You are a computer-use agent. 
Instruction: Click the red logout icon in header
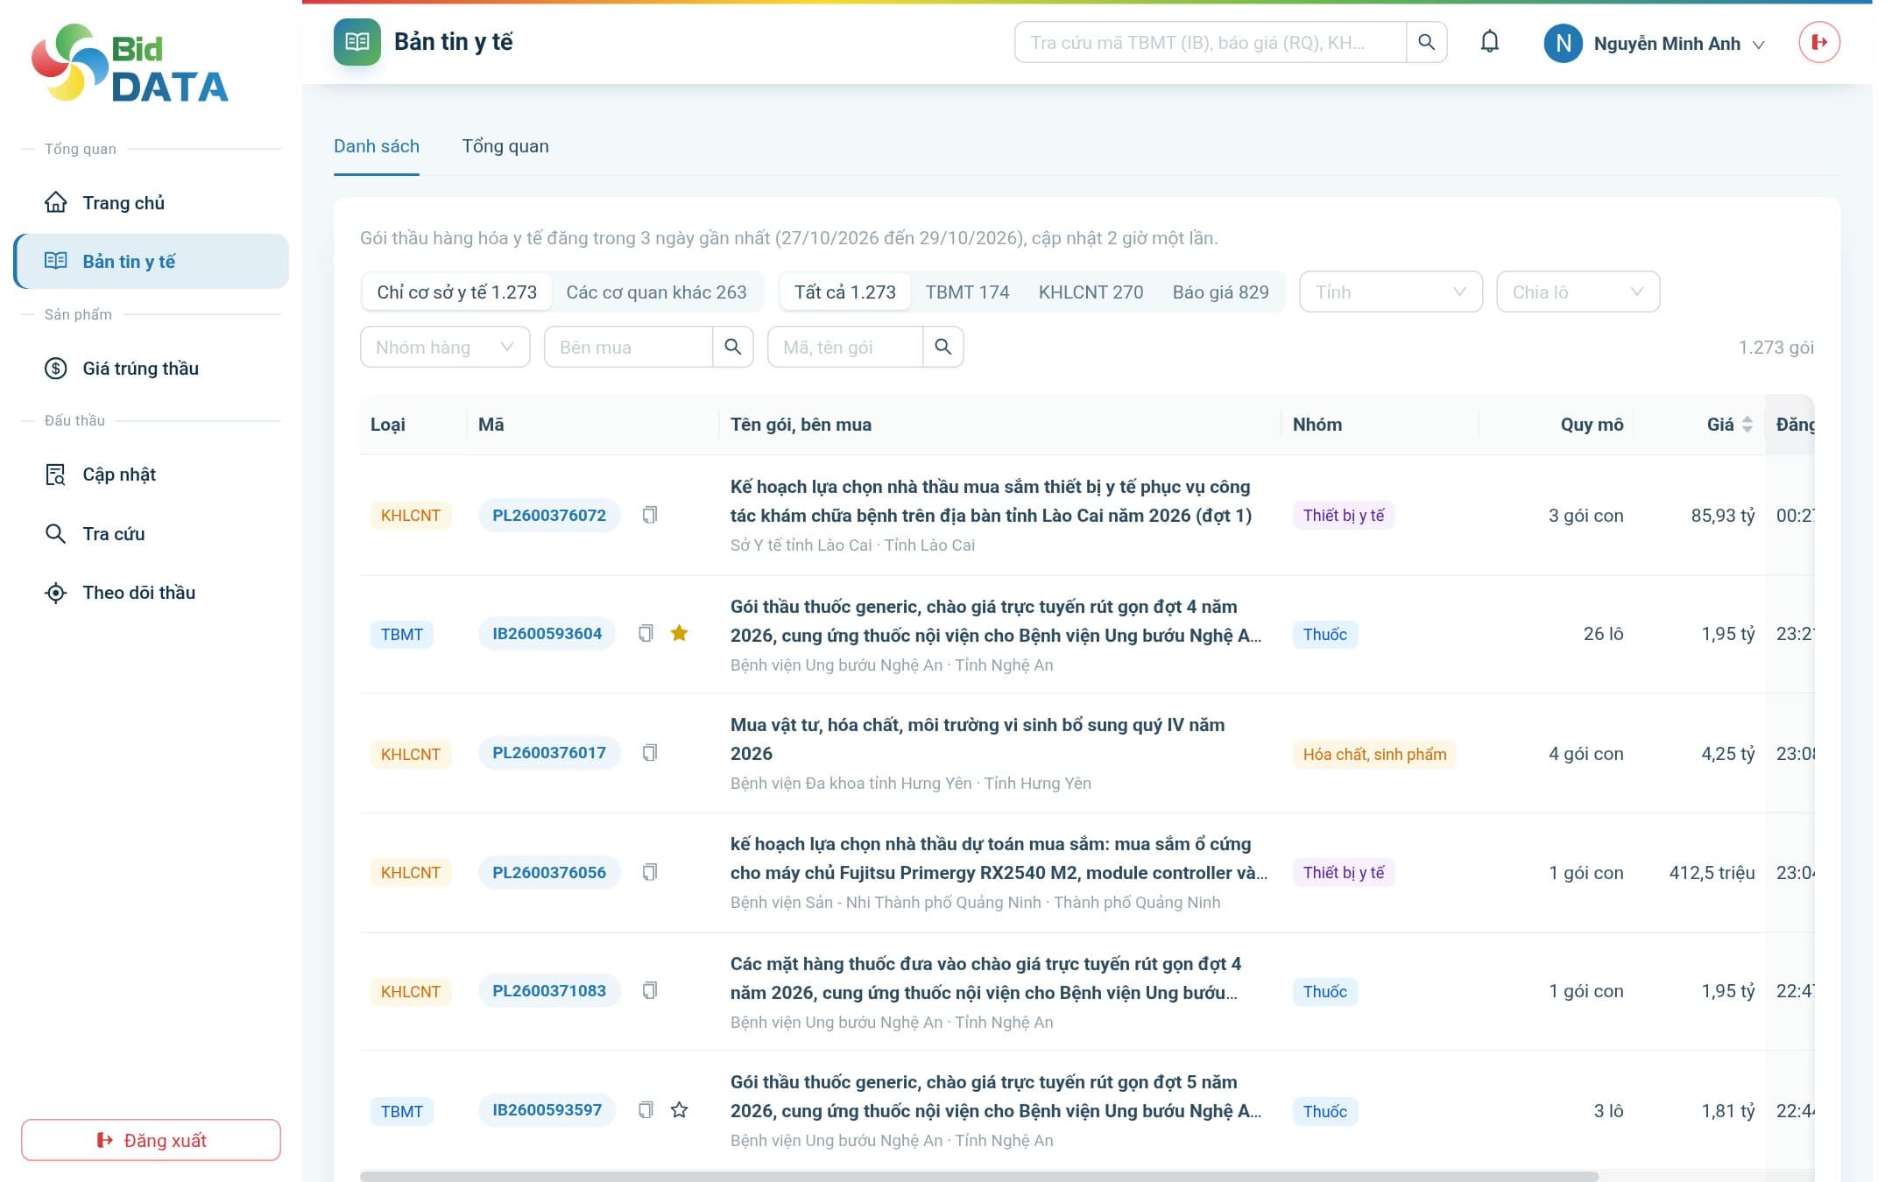point(1819,42)
